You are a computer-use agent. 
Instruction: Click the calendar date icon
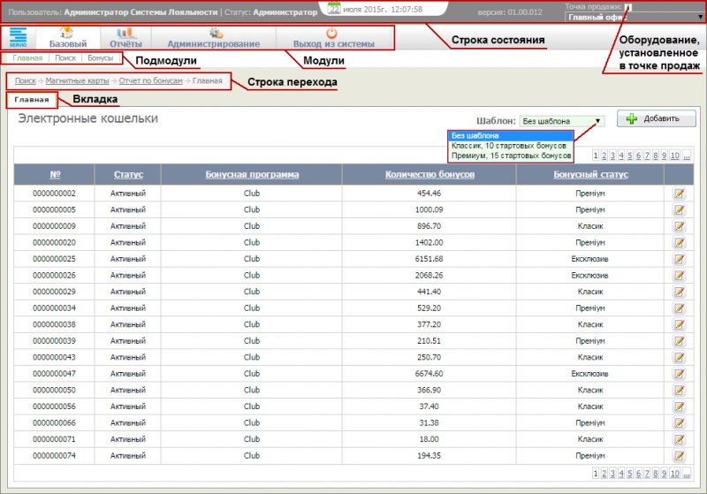pyautogui.click(x=335, y=9)
